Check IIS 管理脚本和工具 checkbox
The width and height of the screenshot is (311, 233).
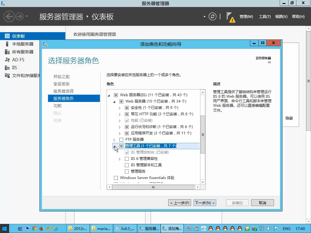[x=127, y=165]
